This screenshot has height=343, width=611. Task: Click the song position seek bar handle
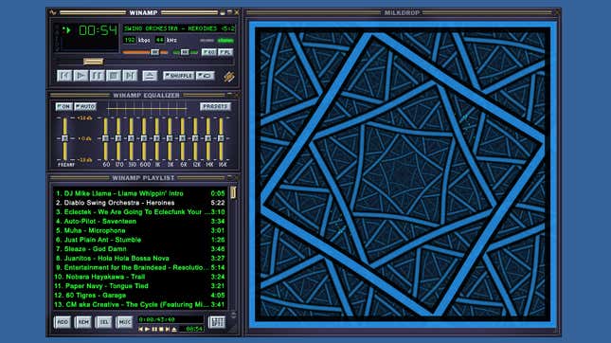(94, 62)
